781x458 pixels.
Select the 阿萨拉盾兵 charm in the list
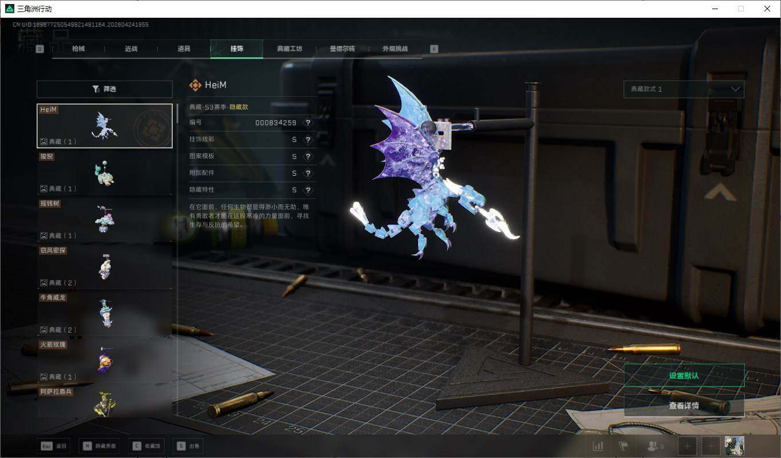(x=104, y=401)
